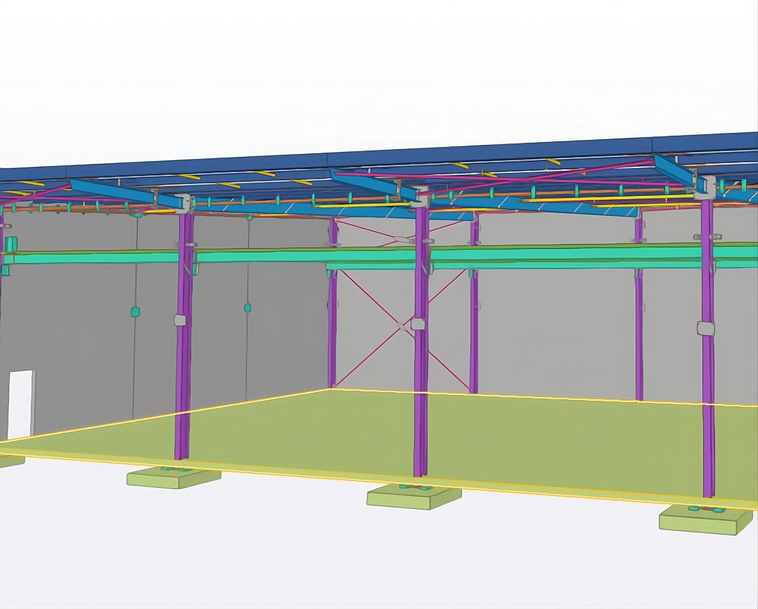Select the back purple column left of X-bracing
The image size is (758, 609).
333,303
